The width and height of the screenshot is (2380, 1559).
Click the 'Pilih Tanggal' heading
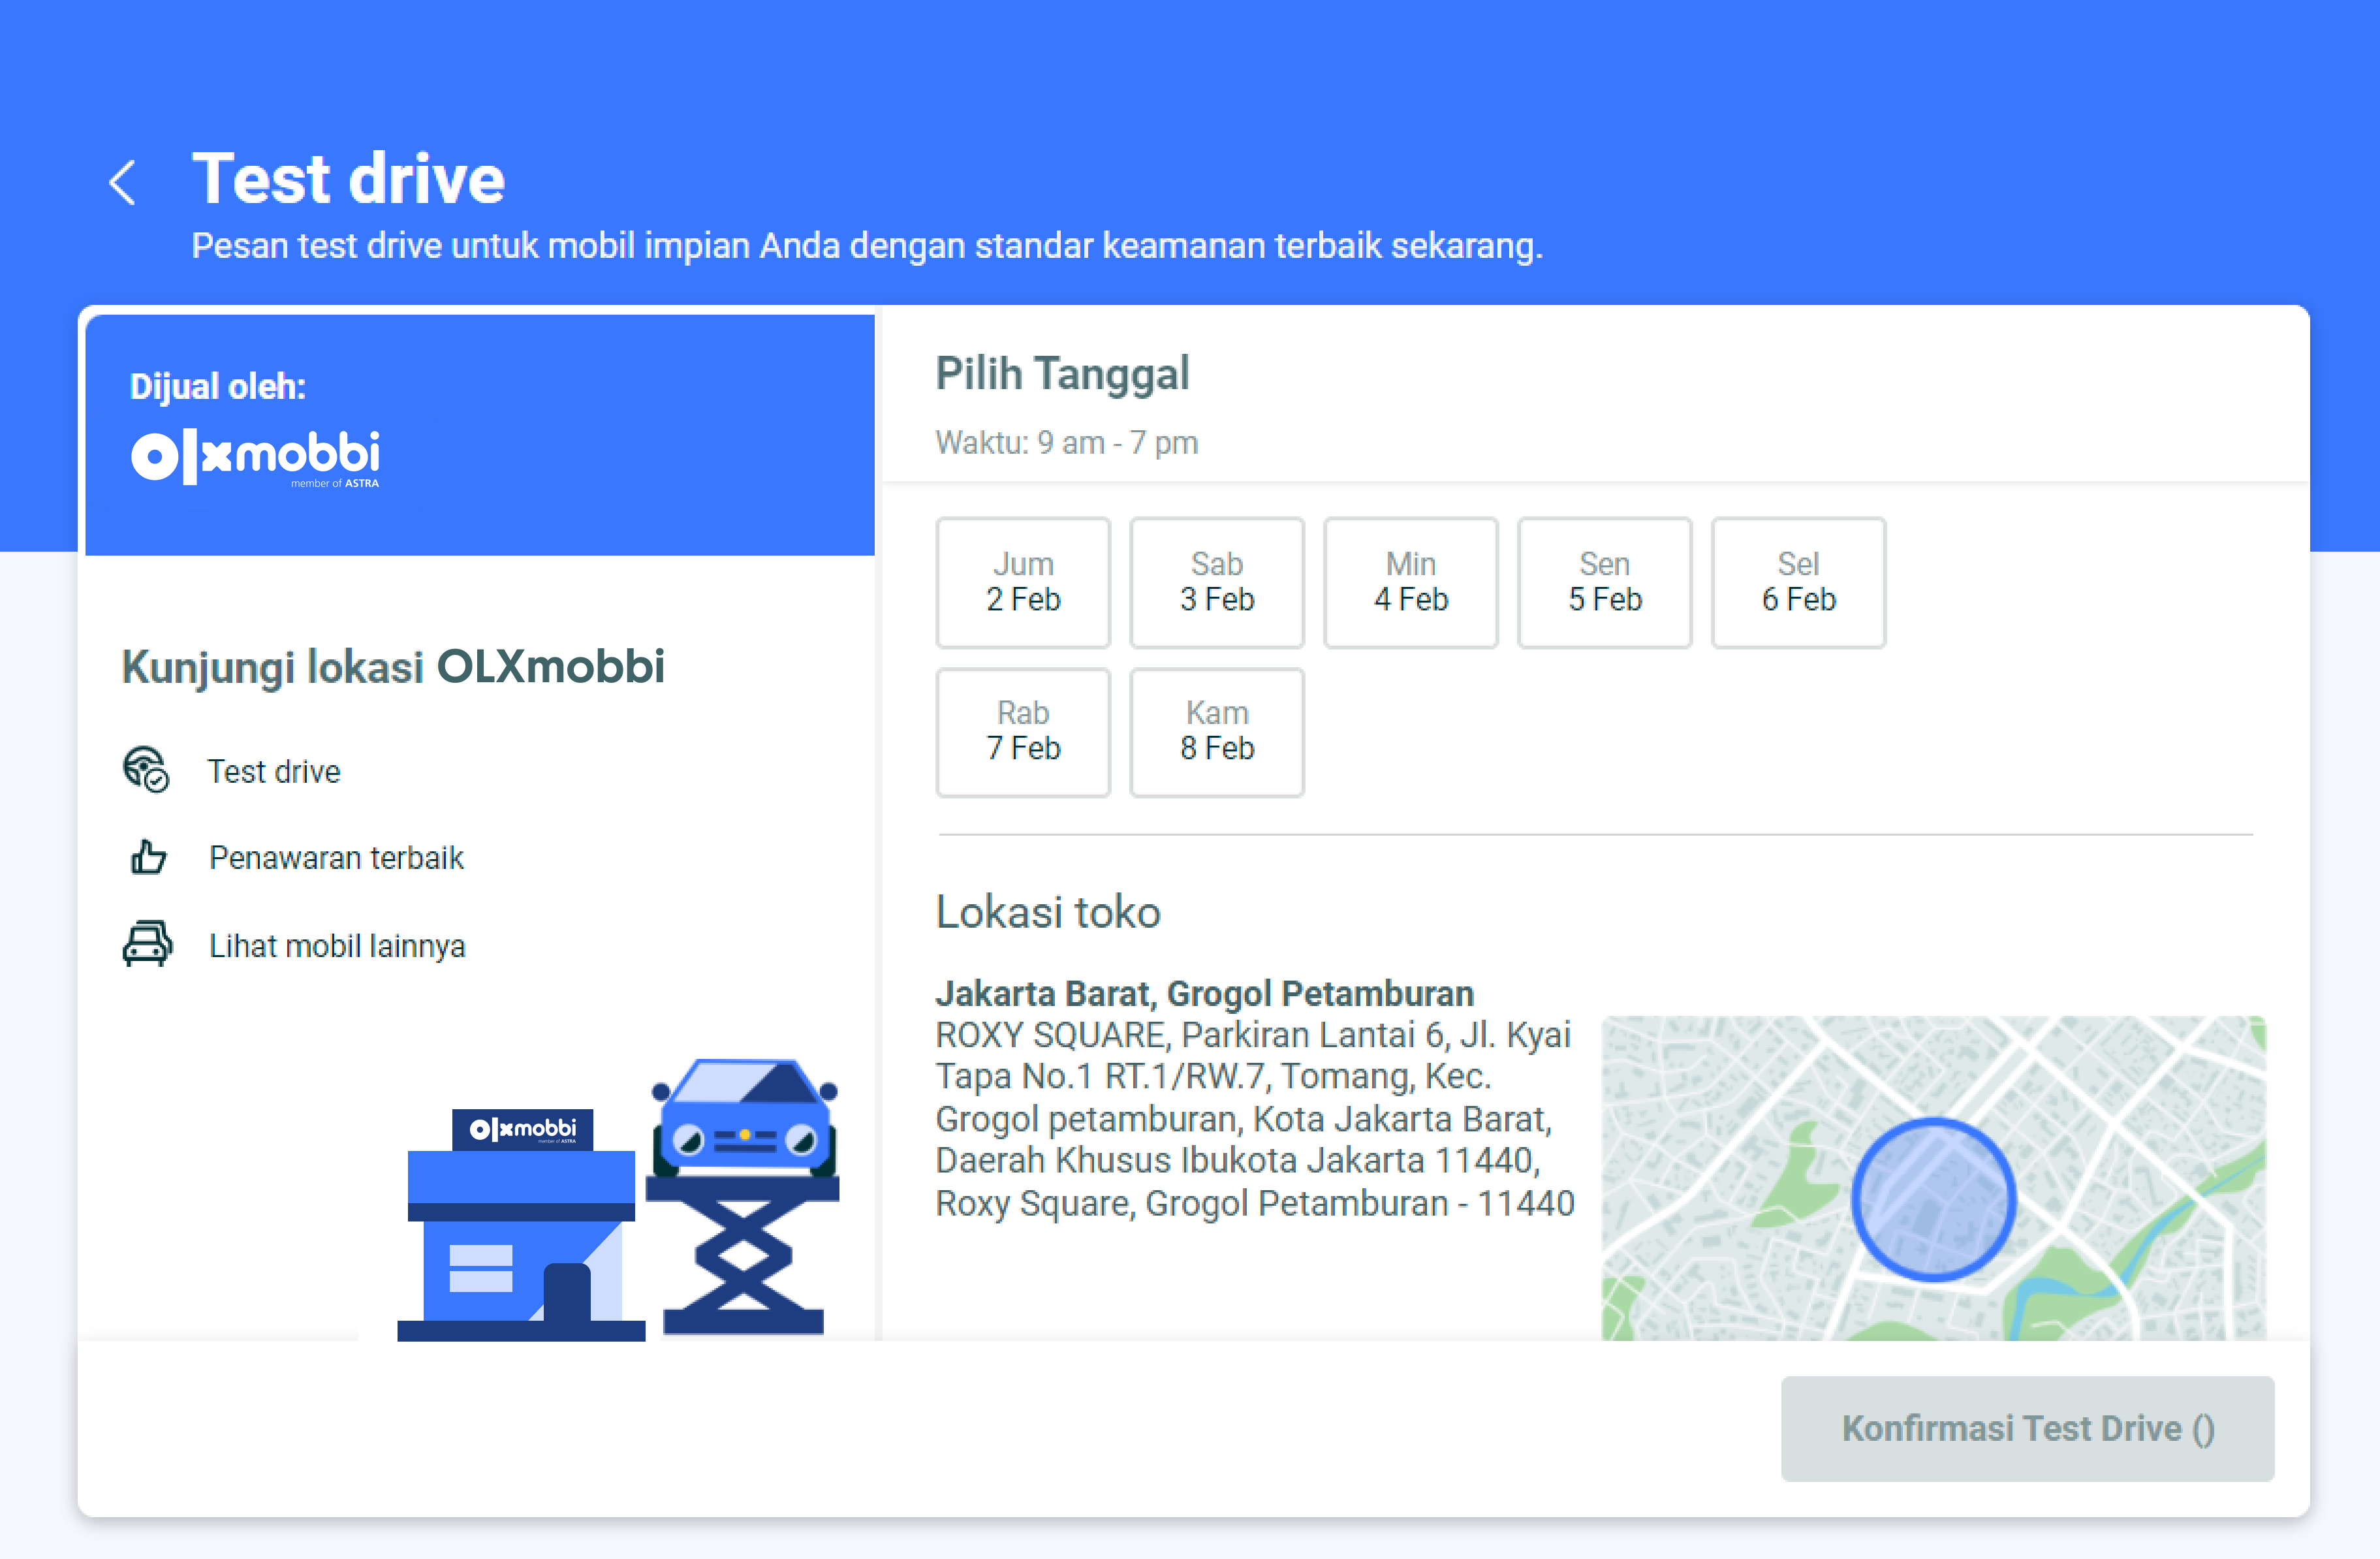click(1062, 374)
